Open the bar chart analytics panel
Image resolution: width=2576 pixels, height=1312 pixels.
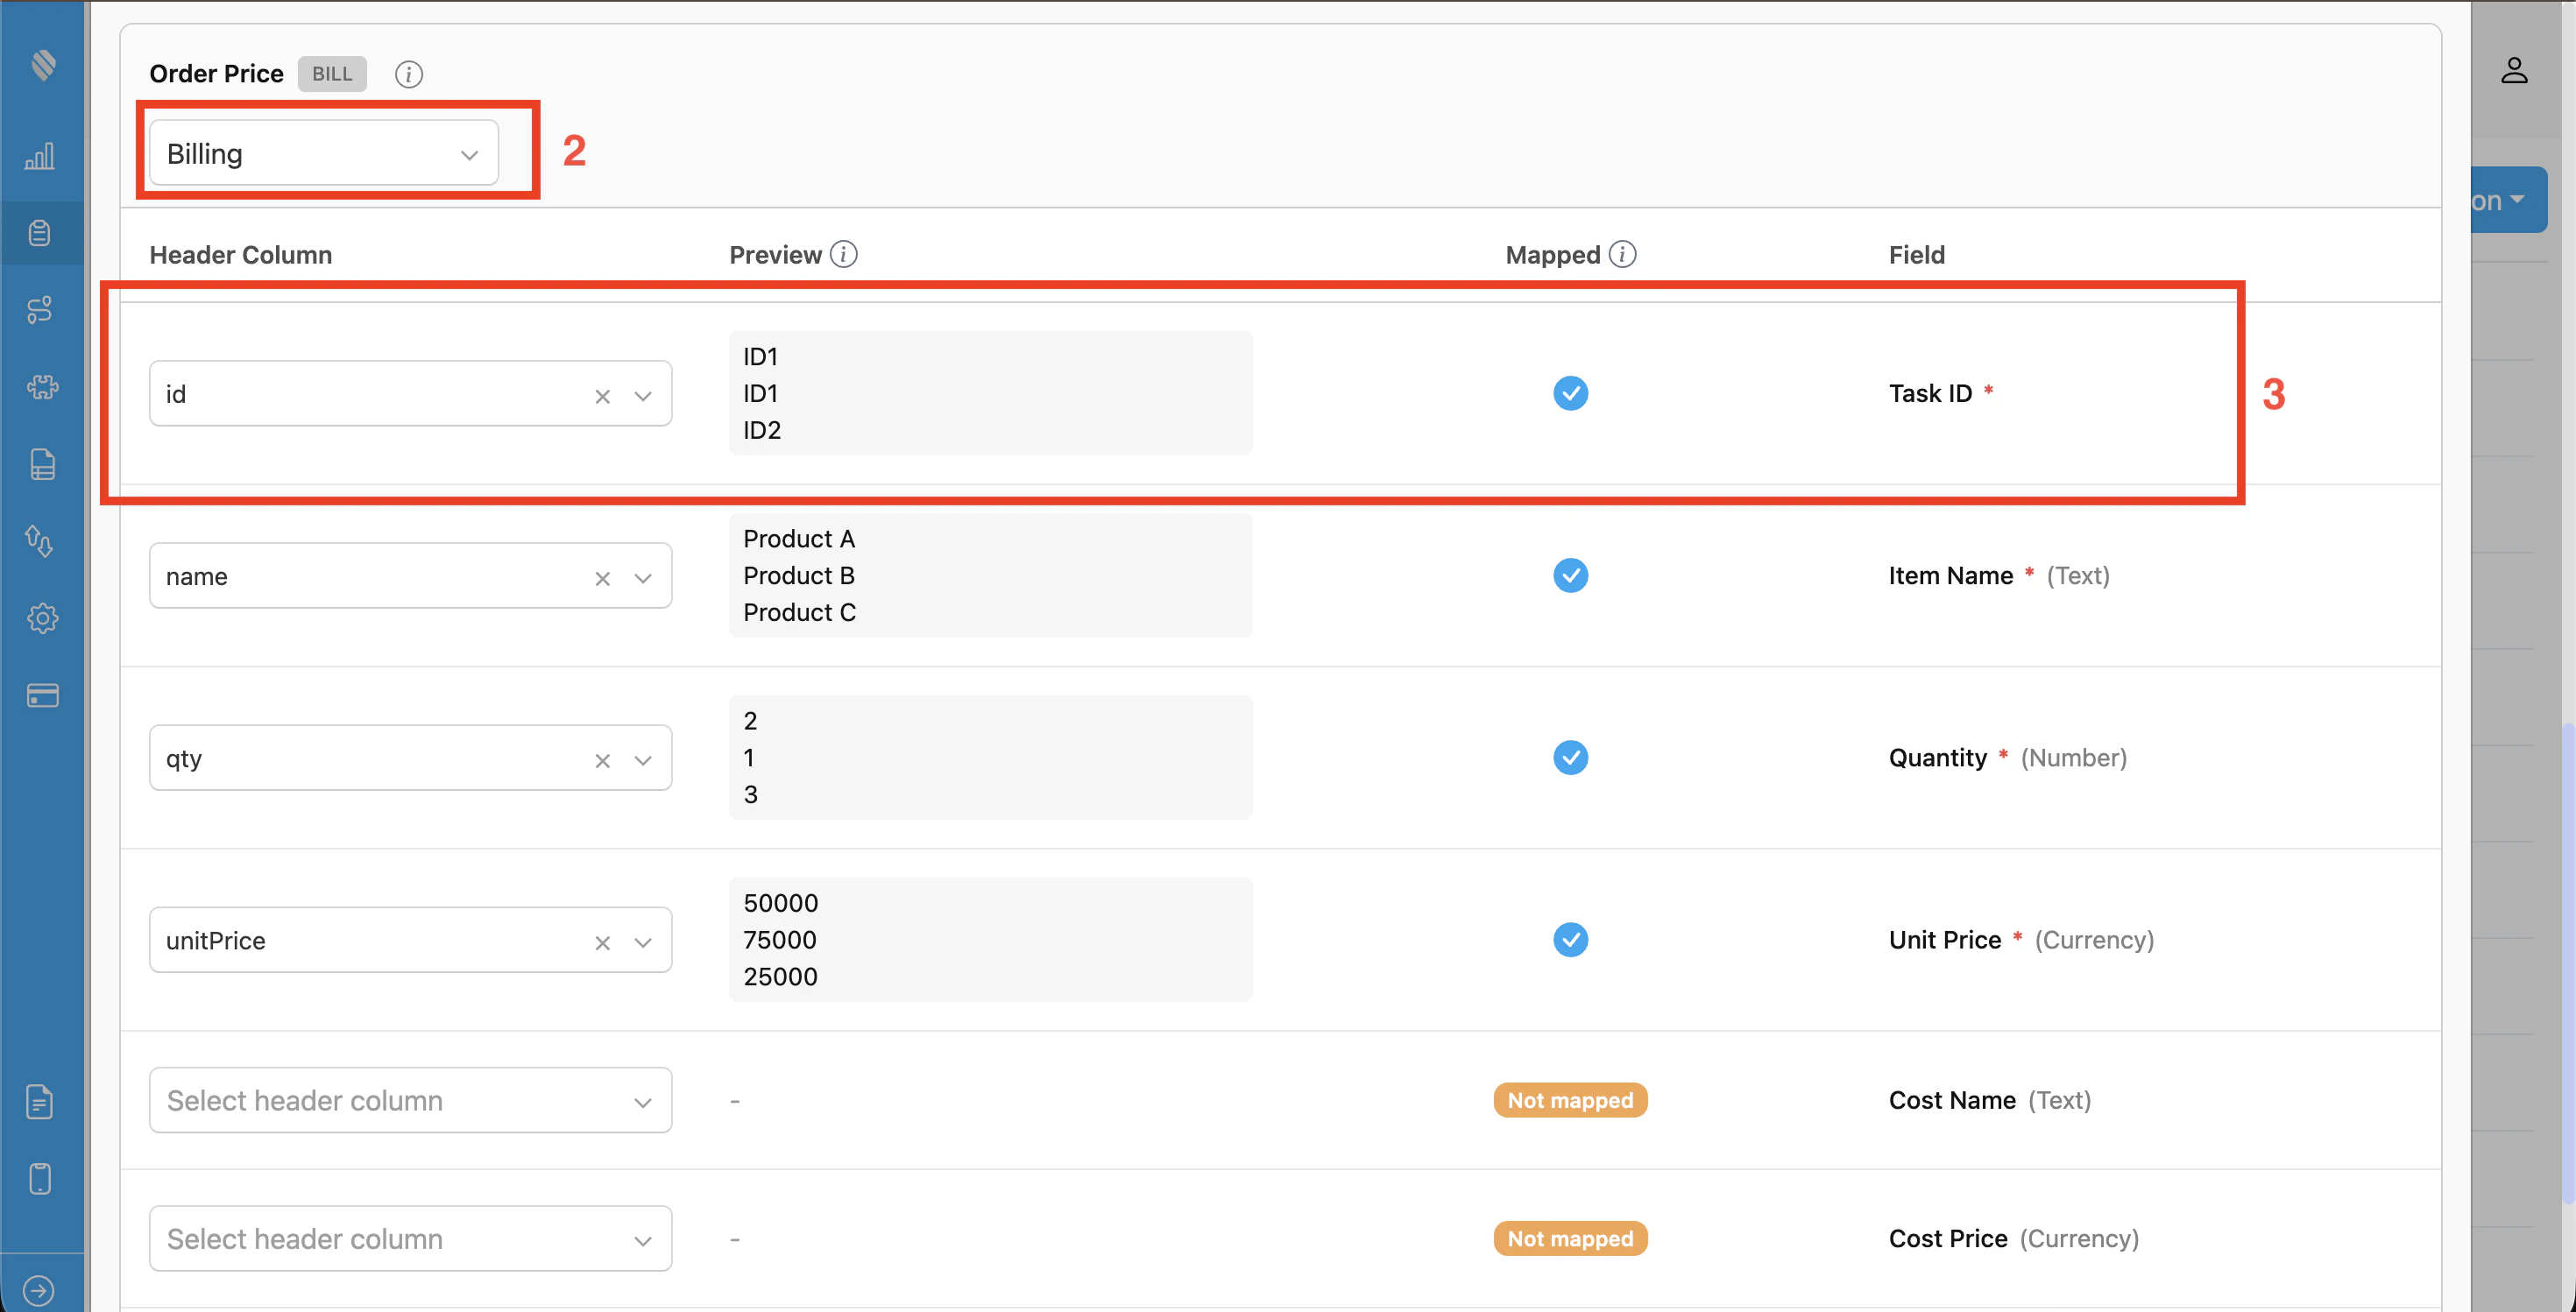coord(41,156)
